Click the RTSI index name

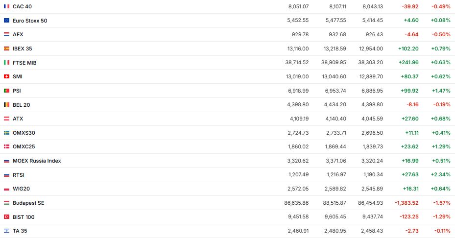(19, 175)
